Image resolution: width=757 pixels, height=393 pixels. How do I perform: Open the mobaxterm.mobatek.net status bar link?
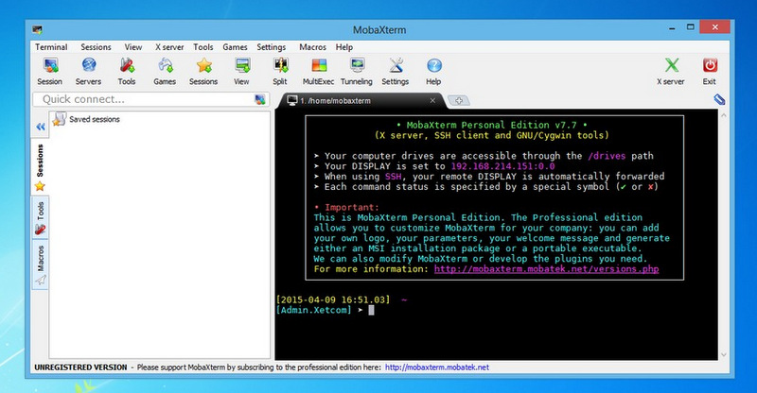(x=437, y=367)
